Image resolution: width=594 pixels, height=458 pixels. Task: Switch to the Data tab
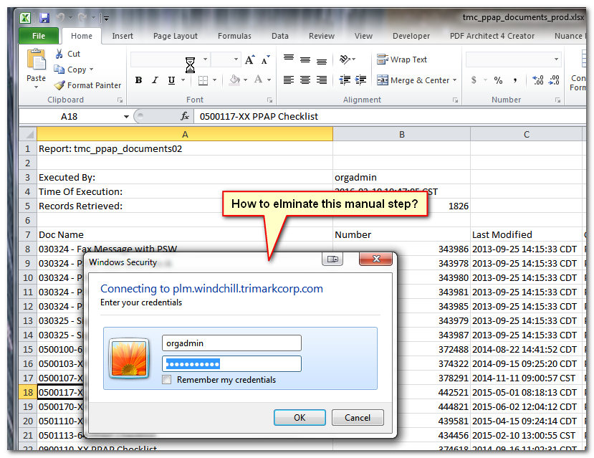(x=280, y=36)
